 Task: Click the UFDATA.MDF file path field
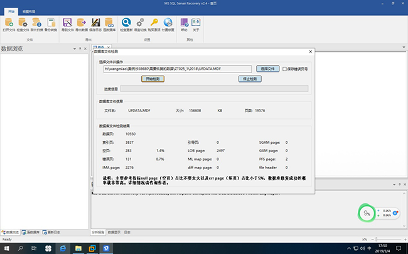click(178, 69)
